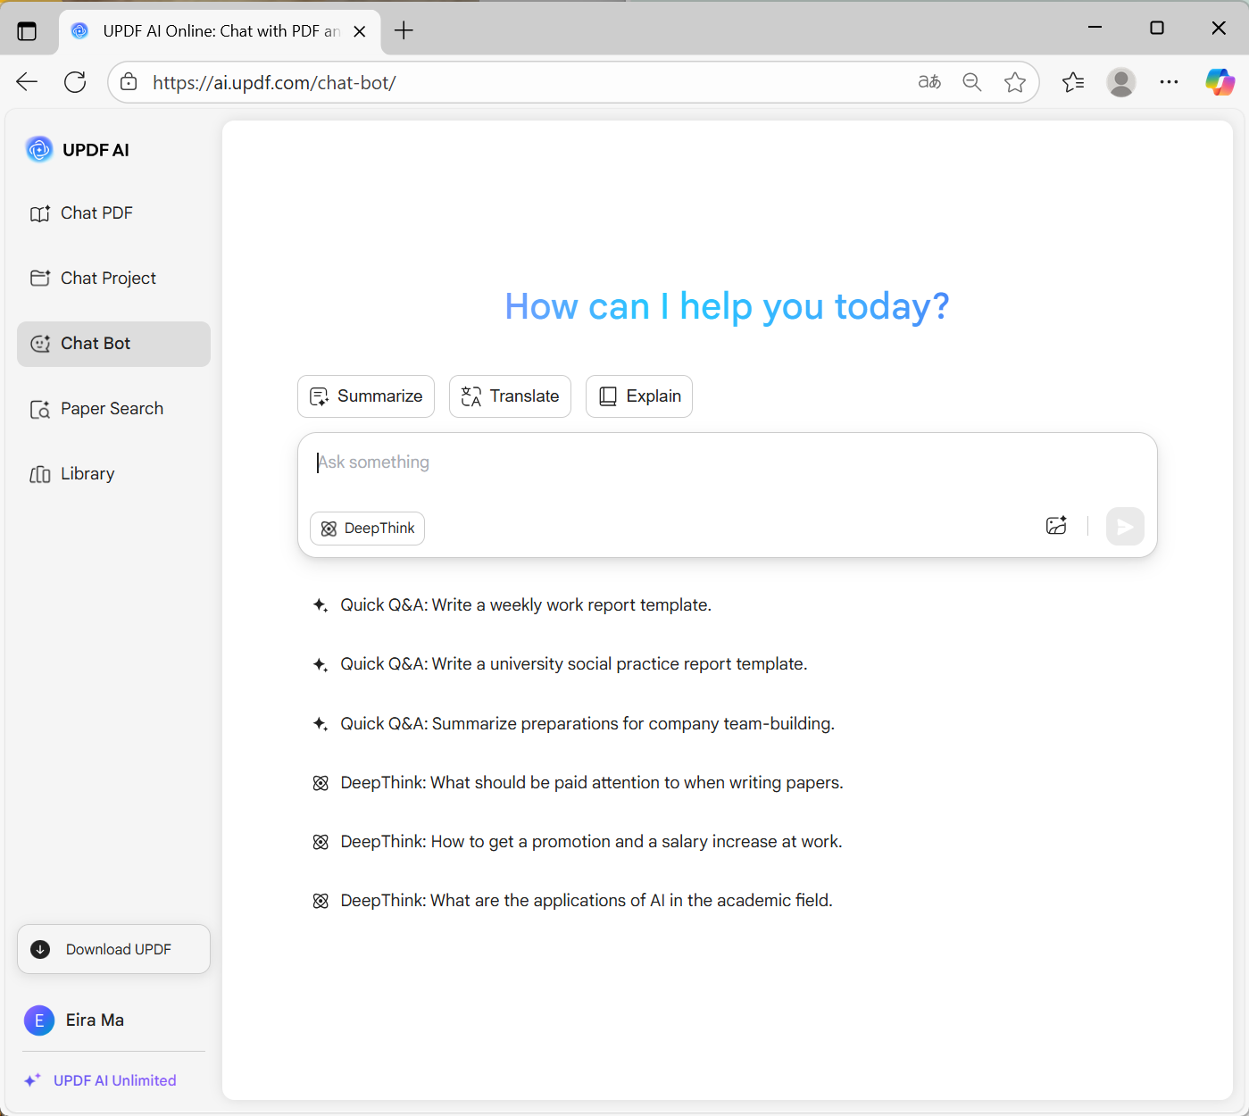Click the Chat Project folder icon

click(40, 279)
